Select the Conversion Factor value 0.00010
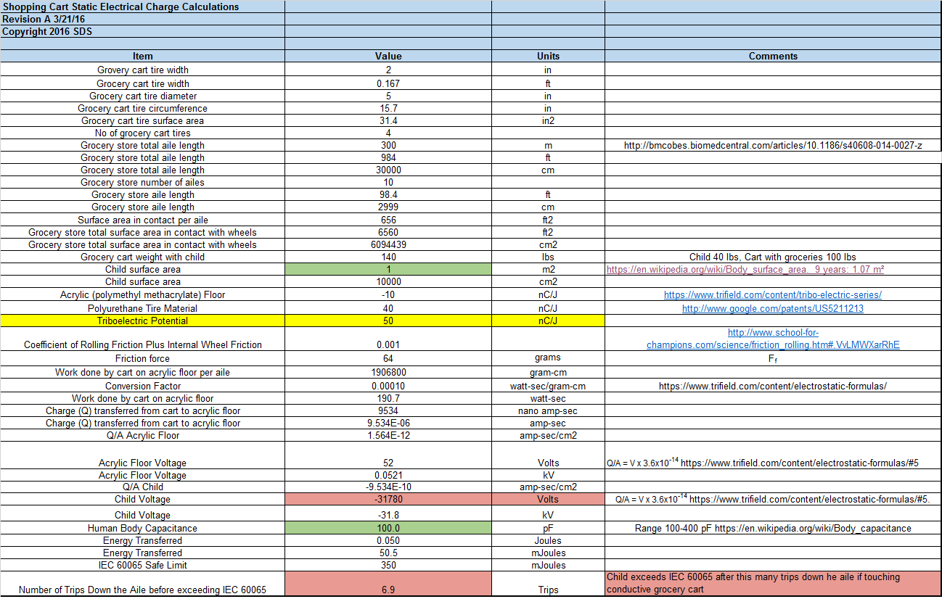 click(388, 386)
